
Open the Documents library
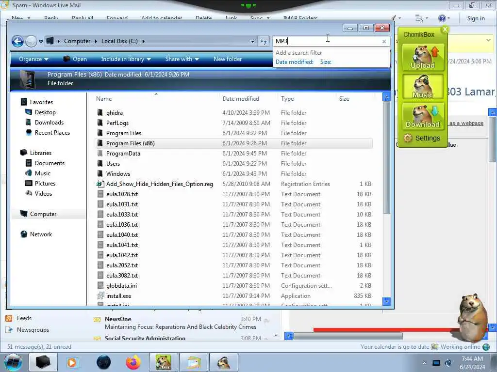(50, 163)
